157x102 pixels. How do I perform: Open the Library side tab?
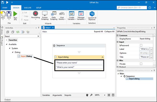[x=2, y=30]
